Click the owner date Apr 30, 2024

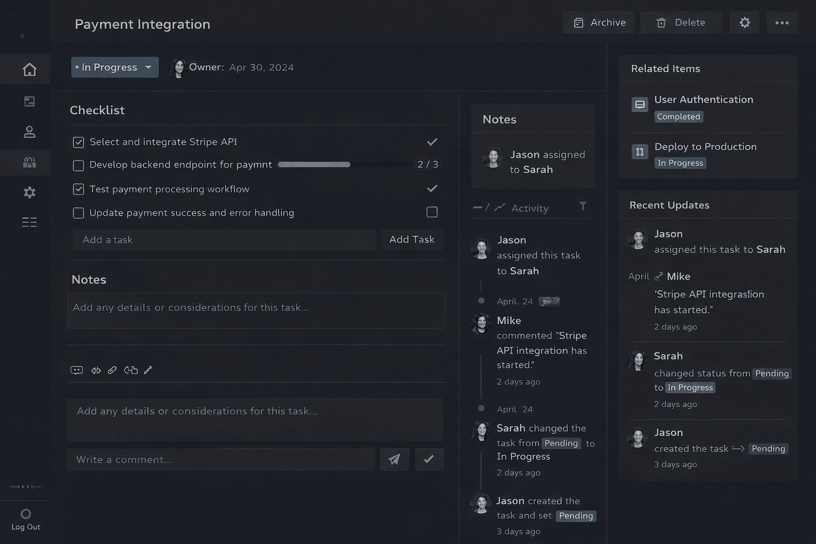(261, 67)
